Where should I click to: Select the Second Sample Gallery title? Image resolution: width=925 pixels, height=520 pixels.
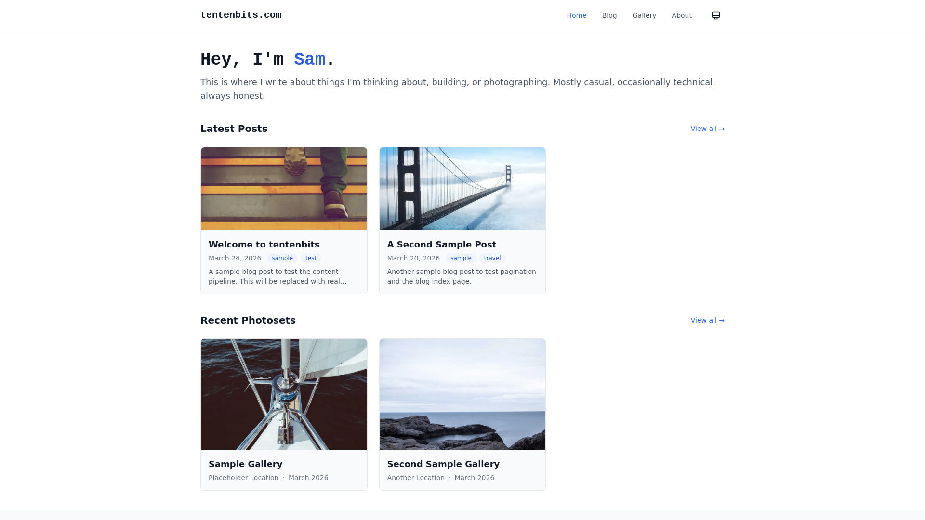pyautogui.click(x=443, y=464)
